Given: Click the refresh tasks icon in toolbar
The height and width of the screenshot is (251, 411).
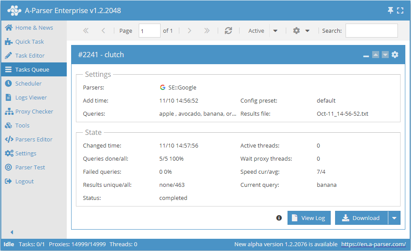Looking at the screenshot, I should tap(228, 31).
